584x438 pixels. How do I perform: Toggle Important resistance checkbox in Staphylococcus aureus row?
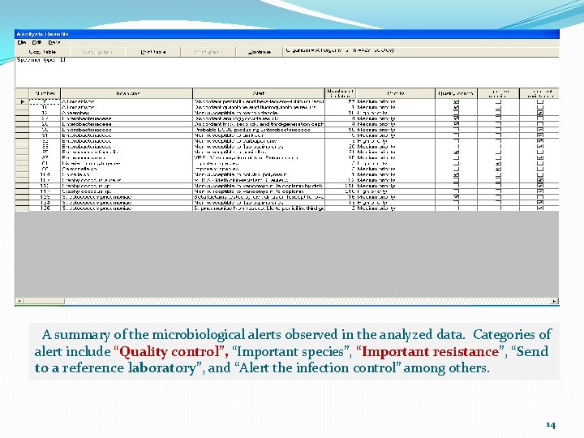coord(540,180)
